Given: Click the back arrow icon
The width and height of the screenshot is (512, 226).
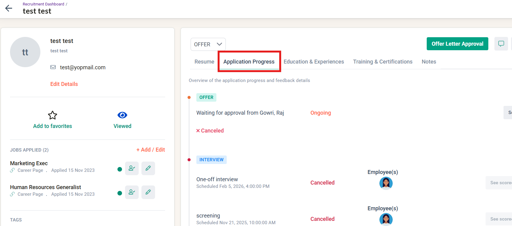Looking at the screenshot, I should click(9, 8).
